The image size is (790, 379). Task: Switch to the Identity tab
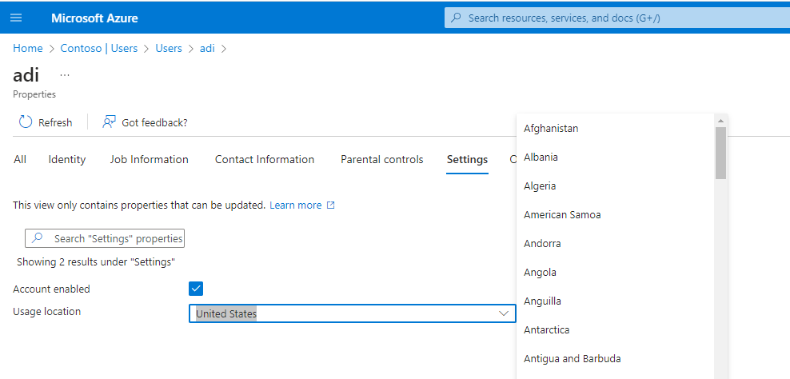tap(67, 159)
